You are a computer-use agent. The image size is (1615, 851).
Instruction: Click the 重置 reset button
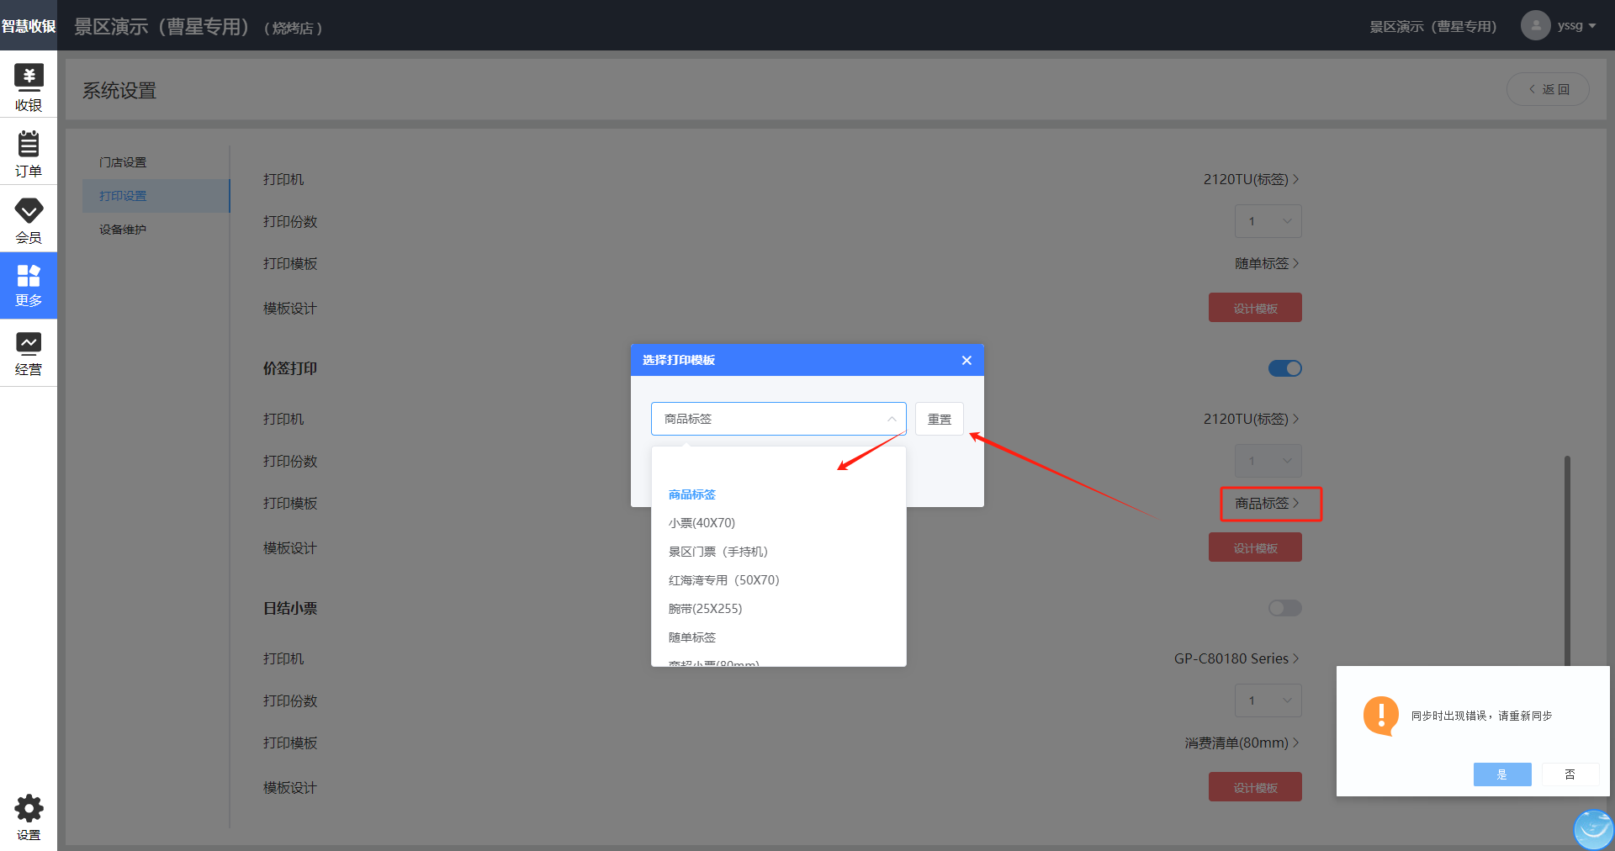[x=939, y=419]
